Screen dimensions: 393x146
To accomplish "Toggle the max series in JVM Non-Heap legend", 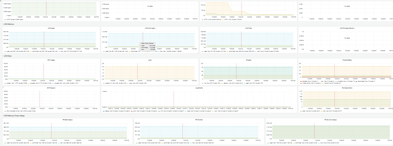I will click(161, 51).
